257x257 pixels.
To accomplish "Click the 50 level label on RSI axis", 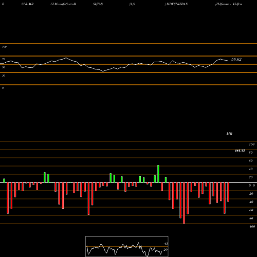I will [4, 67].
